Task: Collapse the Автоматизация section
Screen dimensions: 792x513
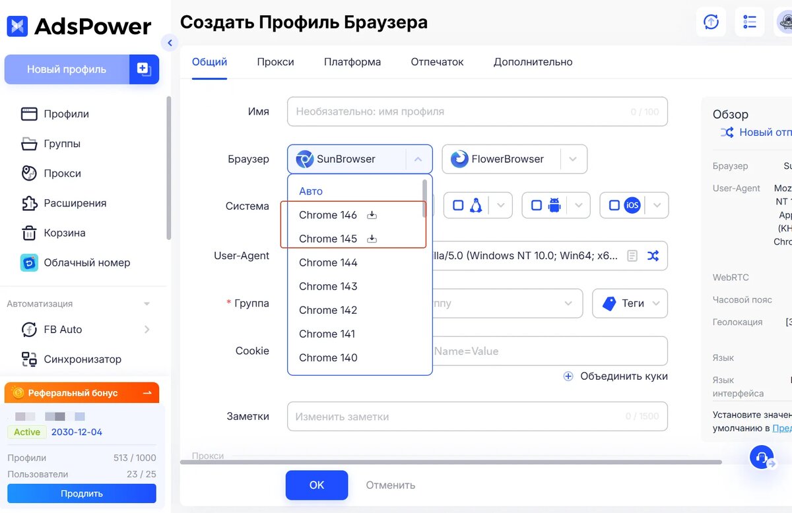Action: (147, 304)
